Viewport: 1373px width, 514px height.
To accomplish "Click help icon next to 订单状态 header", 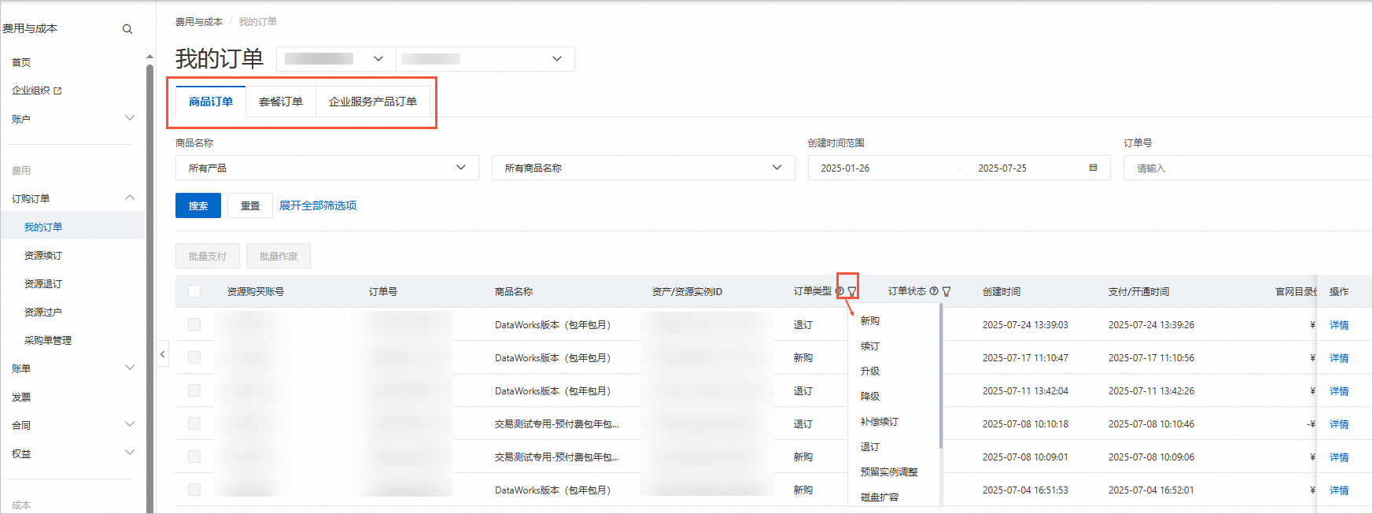I will [x=934, y=291].
